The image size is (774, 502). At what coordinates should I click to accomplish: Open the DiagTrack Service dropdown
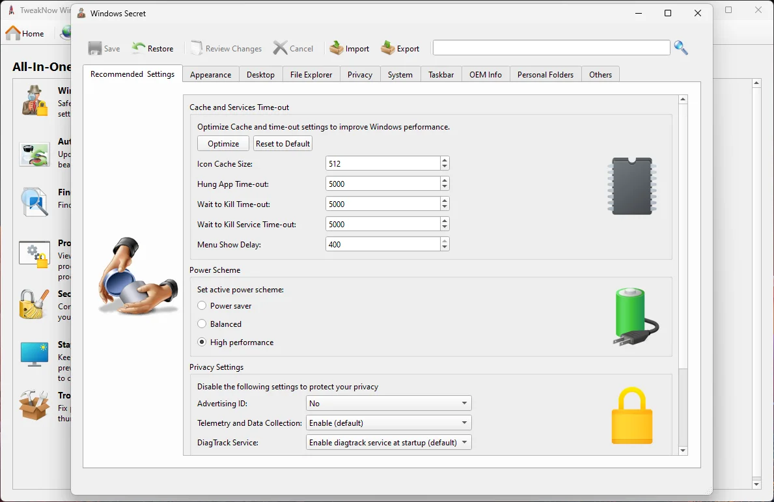coord(389,443)
